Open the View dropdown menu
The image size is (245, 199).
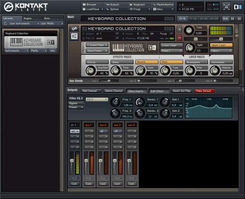click(163, 9)
